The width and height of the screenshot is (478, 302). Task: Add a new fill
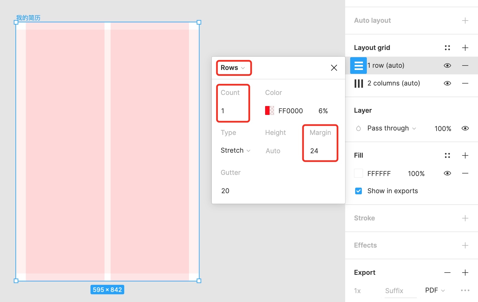[465, 155]
